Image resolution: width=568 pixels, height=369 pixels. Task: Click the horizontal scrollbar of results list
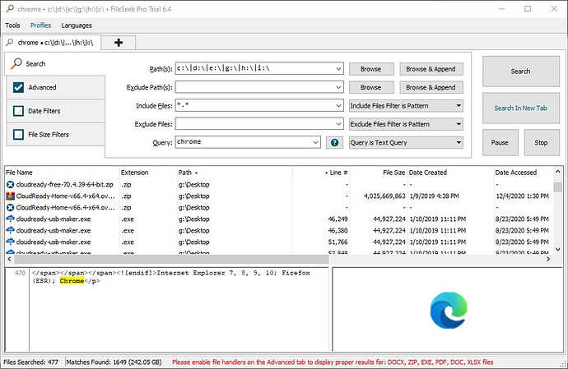click(x=172, y=259)
